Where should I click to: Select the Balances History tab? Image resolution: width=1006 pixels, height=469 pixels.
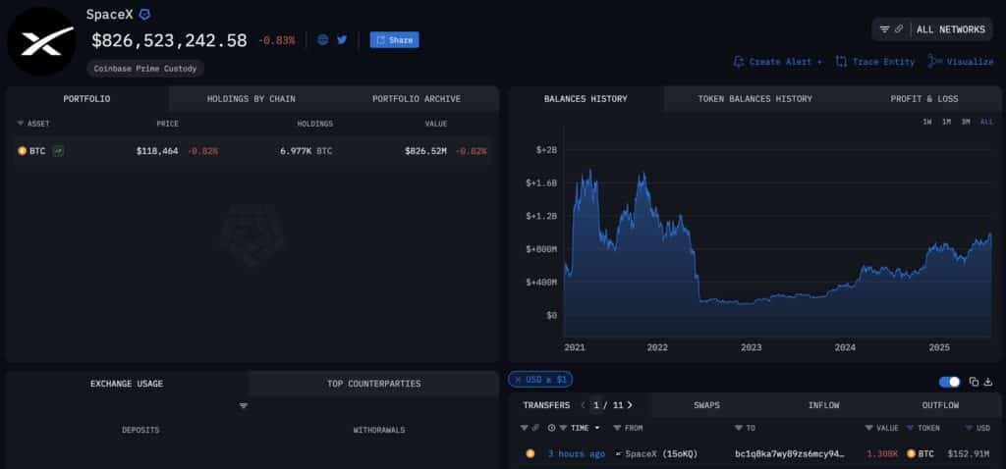586,99
